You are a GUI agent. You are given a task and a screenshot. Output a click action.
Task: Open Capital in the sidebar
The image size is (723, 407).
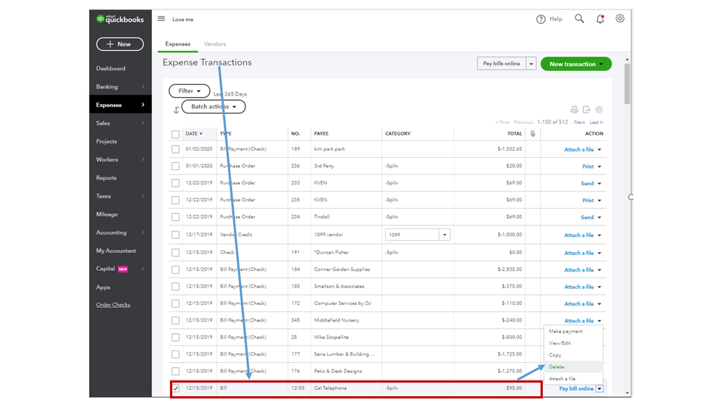(x=106, y=269)
